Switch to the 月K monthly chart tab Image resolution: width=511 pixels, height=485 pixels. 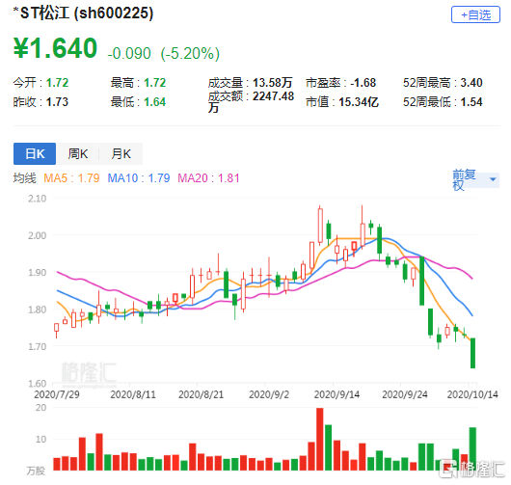click(121, 154)
